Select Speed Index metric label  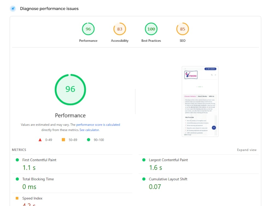[32, 198]
